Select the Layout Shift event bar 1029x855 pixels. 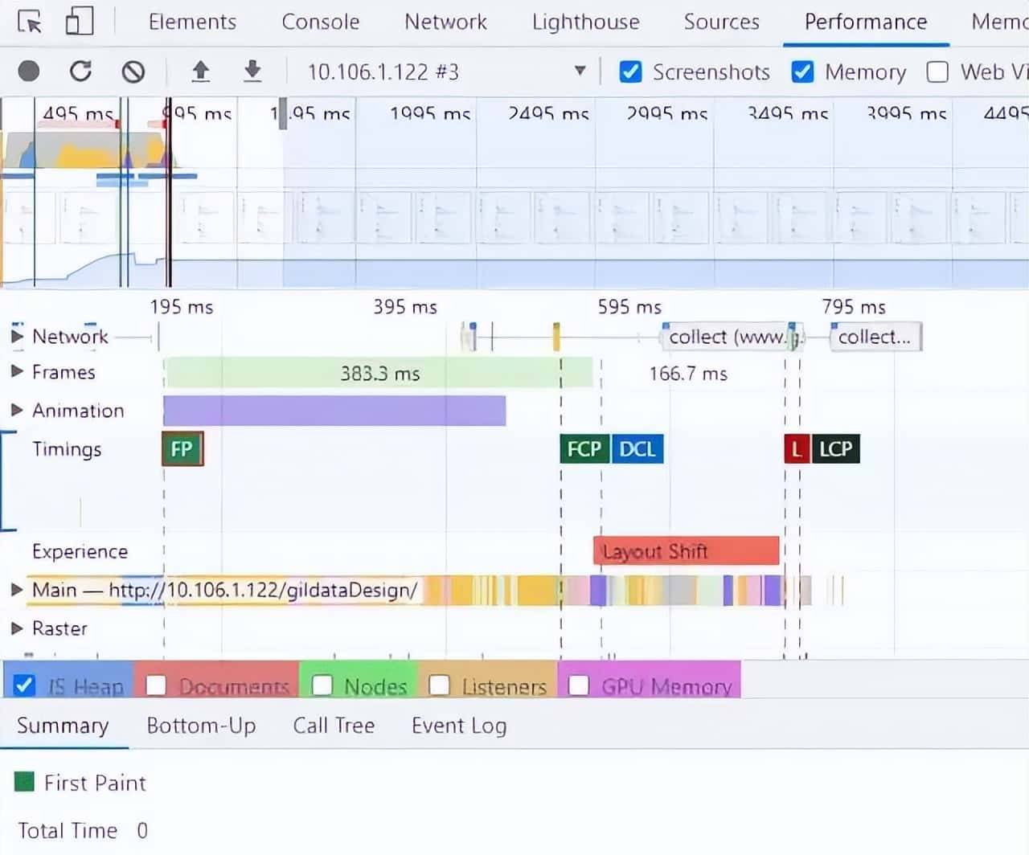click(x=686, y=551)
